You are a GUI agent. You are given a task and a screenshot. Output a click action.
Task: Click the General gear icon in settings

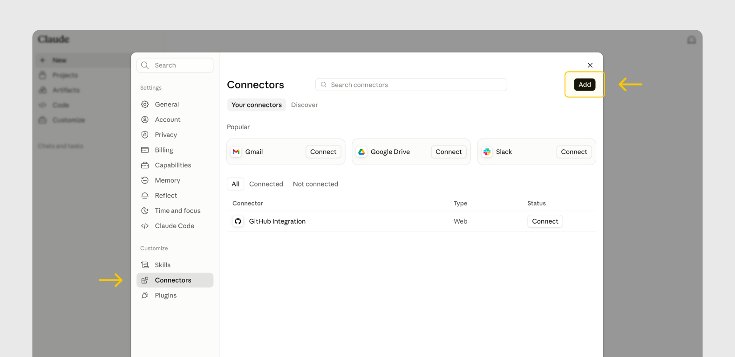coord(145,105)
